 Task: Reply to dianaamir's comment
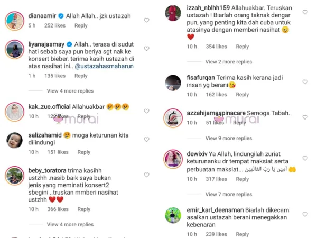[x=81, y=25]
